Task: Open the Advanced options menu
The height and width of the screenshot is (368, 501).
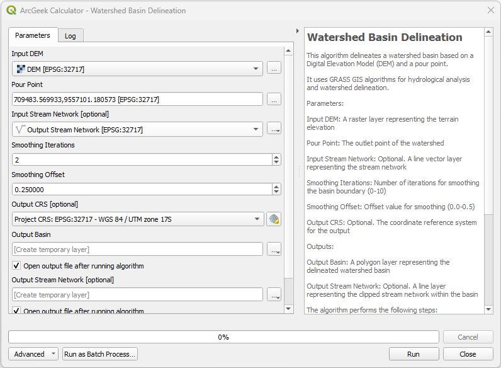Action: tap(33, 354)
